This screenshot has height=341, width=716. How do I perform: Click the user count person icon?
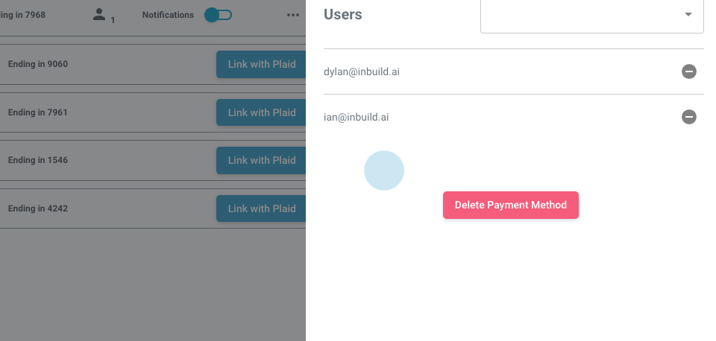(x=100, y=15)
